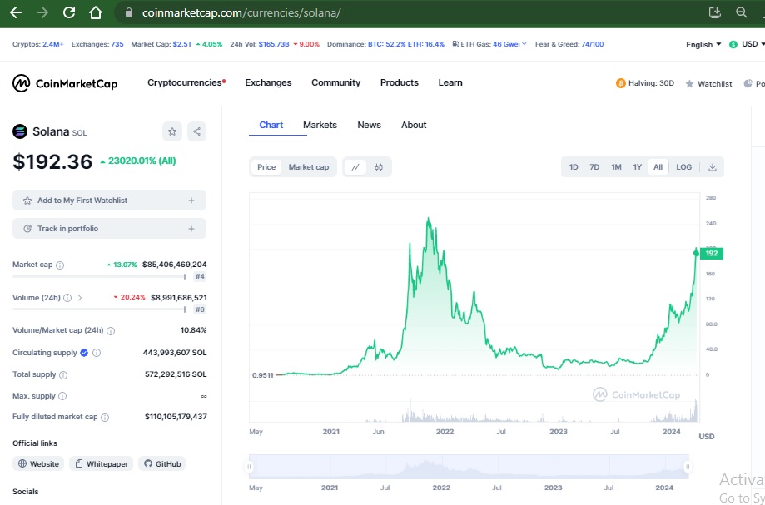Click right handle of chart range slider

[688, 467]
